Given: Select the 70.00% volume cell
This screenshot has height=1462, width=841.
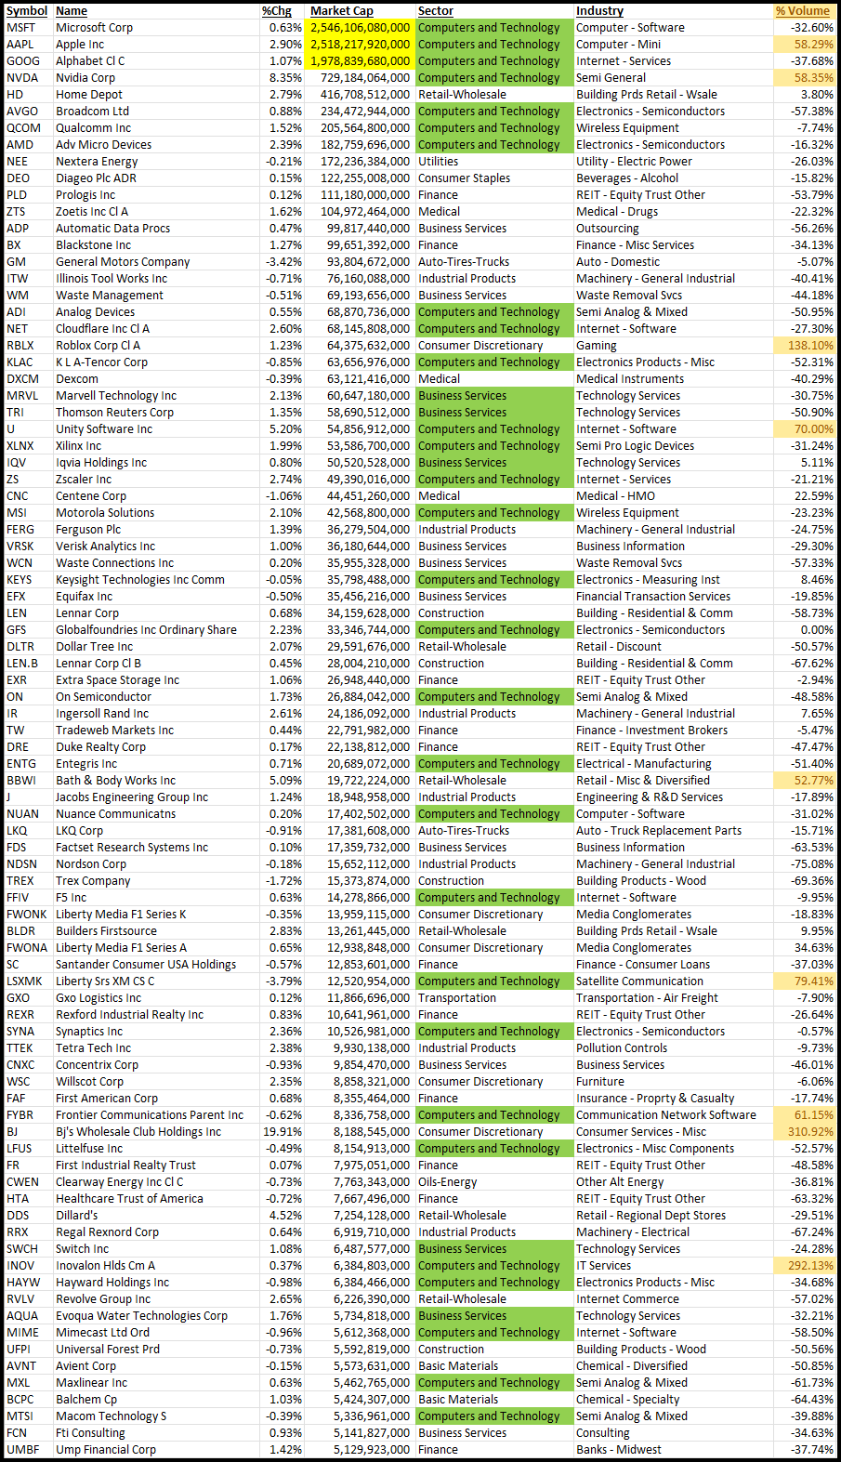Looking at the screenshot, I should pos(813,429).
